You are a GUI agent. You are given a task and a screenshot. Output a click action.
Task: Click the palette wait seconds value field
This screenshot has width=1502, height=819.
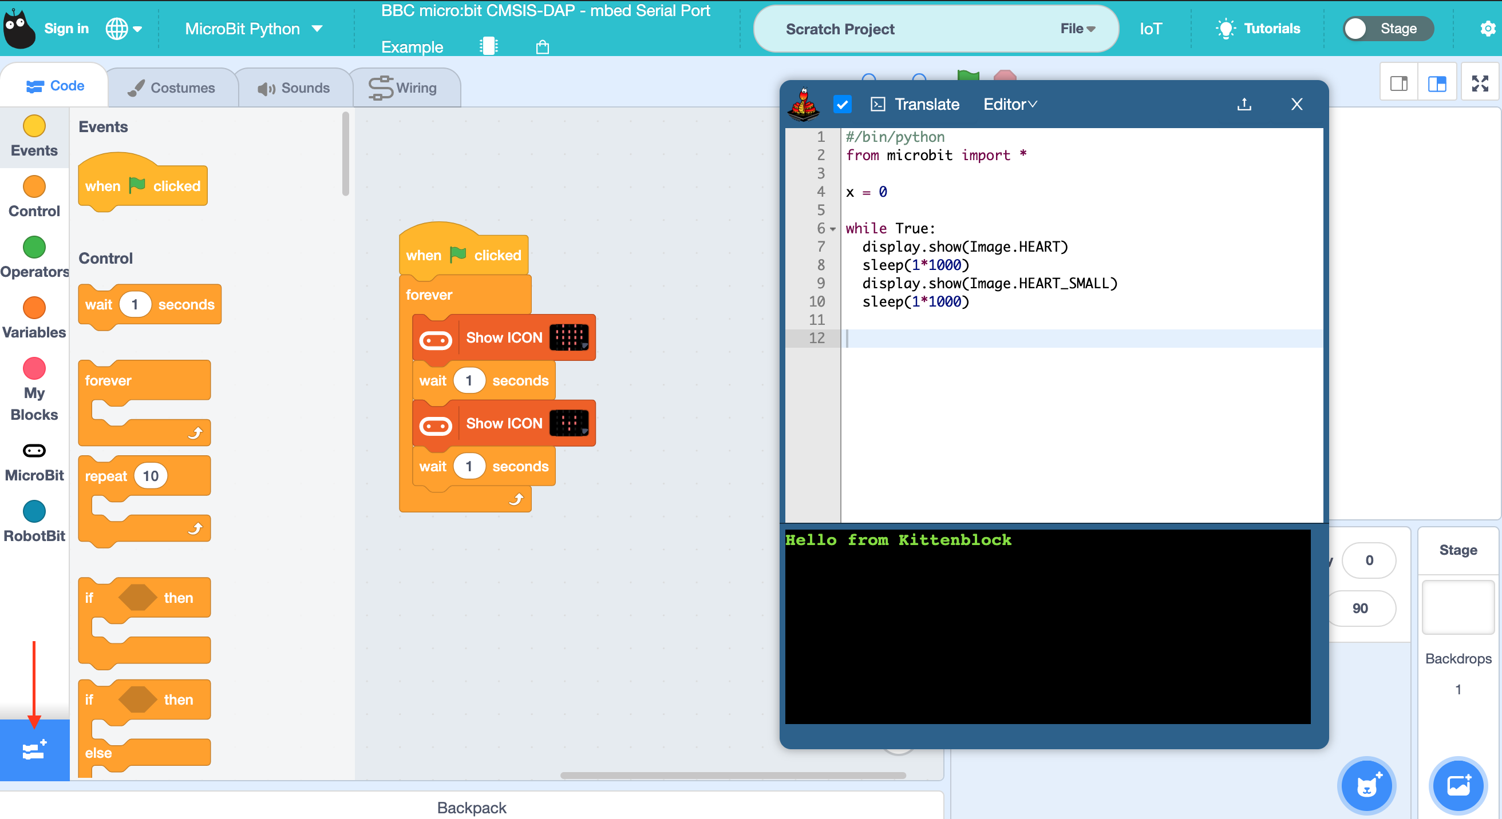coord(135,304)
